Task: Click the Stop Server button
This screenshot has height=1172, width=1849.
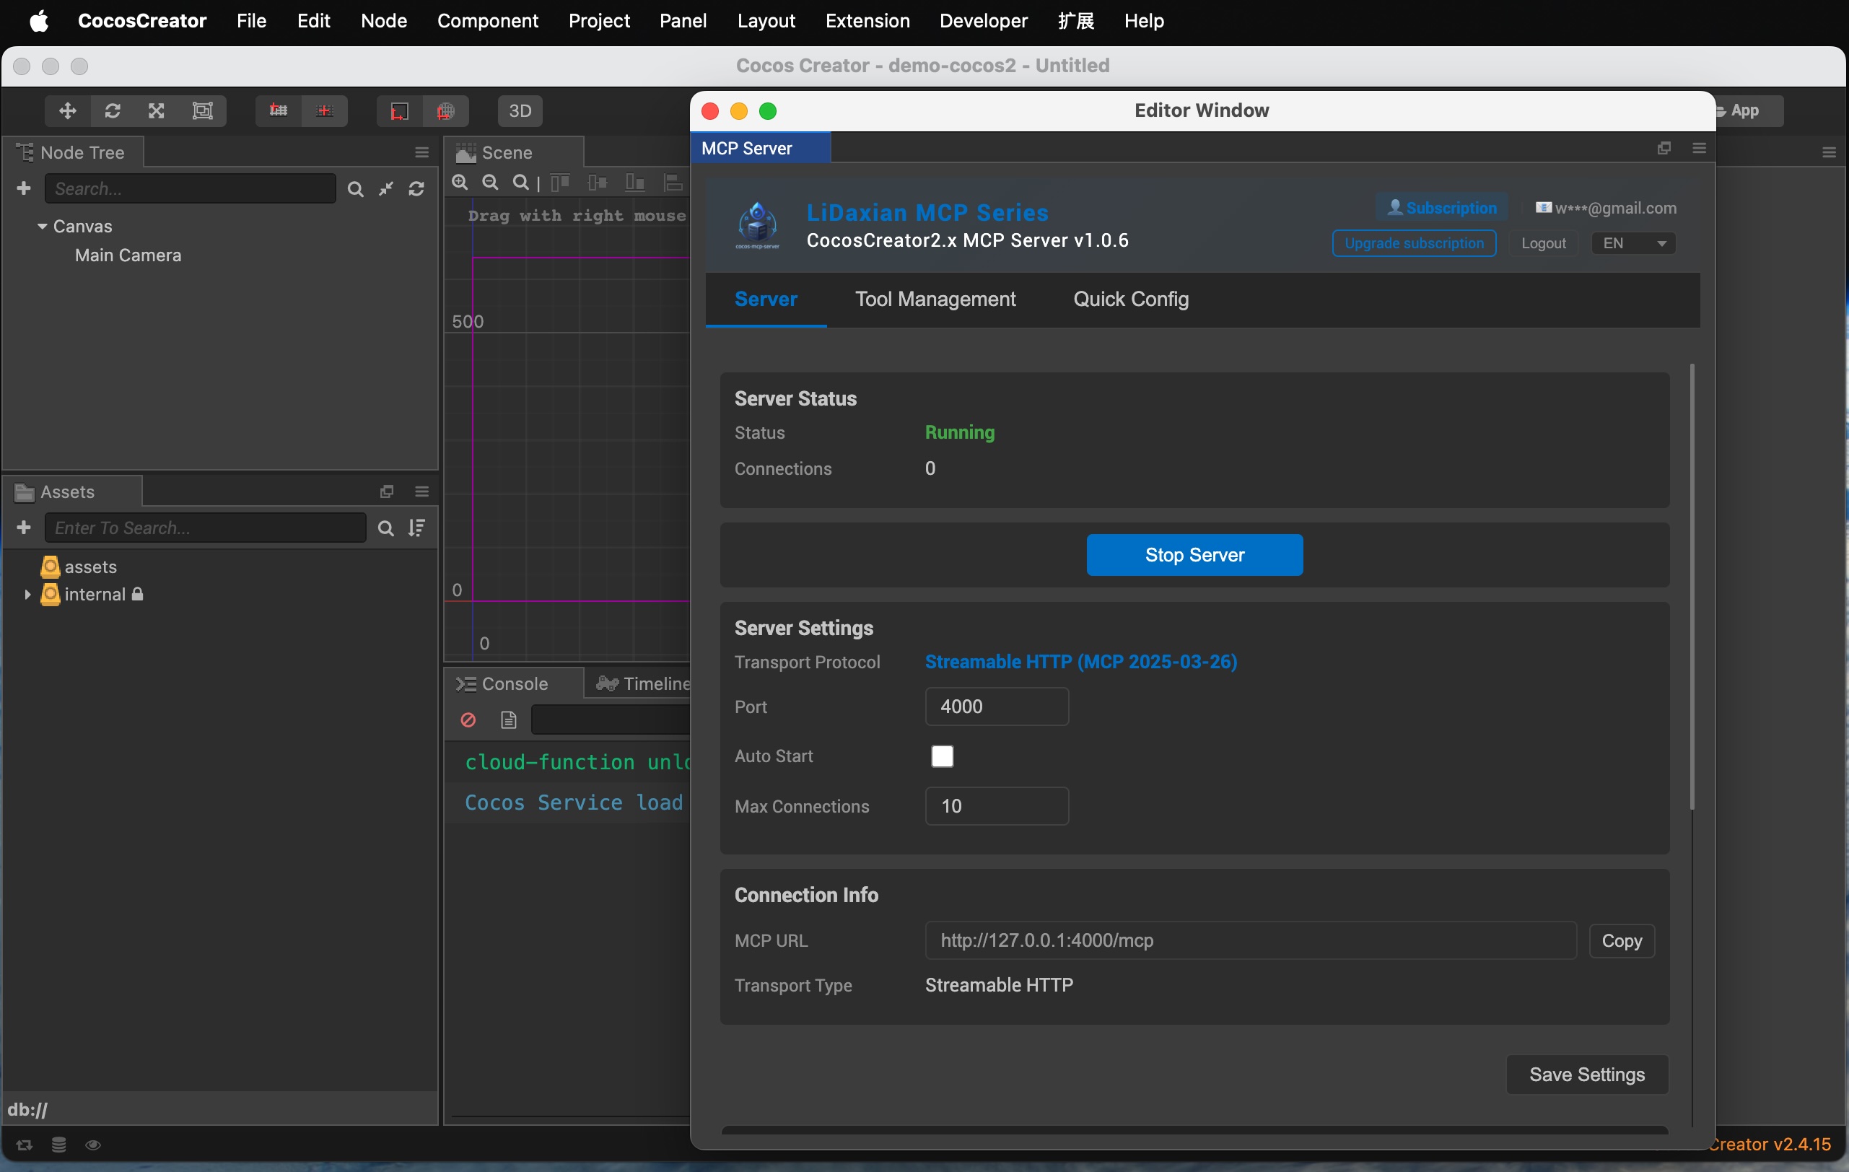Action: 1194,554
